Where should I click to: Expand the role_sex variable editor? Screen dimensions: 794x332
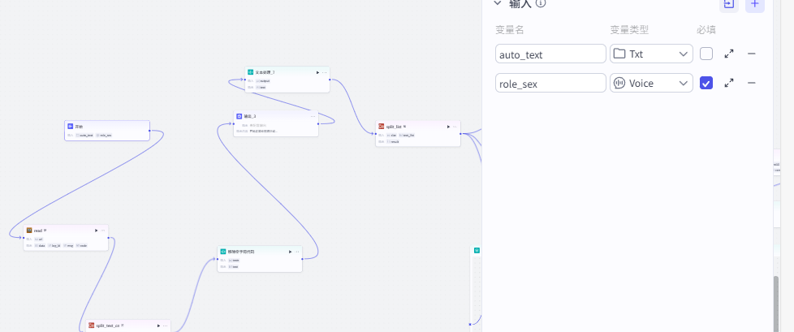(729, 83)
